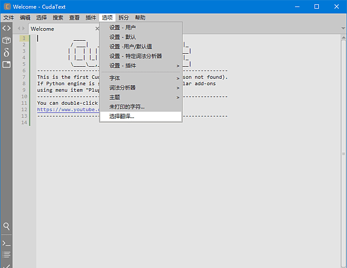The image size is (347, 268).
Task: Click text 'using menu item' on line 9
Action: point(60,90)
